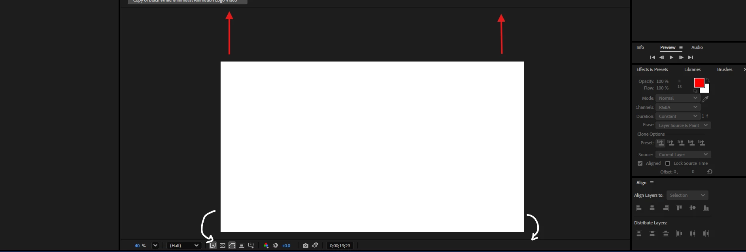Image resolution: width=746 pixels, height=252 pixels.
Task: Select the second clone stamp preset
Action: [x=671, y=143]
